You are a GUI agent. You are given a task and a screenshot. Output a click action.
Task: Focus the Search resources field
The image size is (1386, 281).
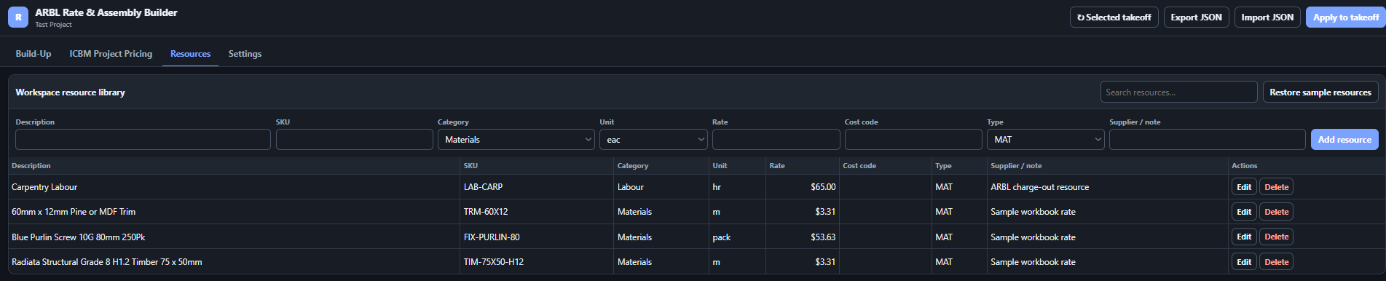[1178, 92]
